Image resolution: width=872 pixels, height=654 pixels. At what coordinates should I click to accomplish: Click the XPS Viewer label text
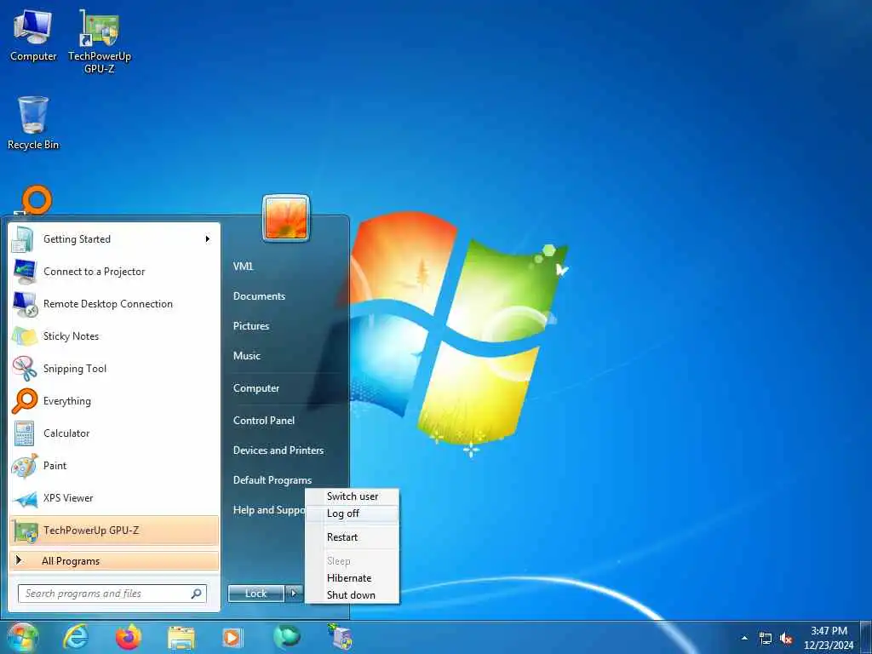coord(68,498)
